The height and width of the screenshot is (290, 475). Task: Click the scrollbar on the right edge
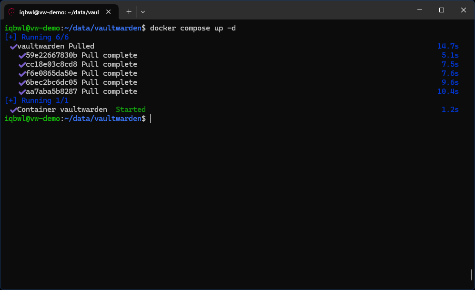pos(472,274)
